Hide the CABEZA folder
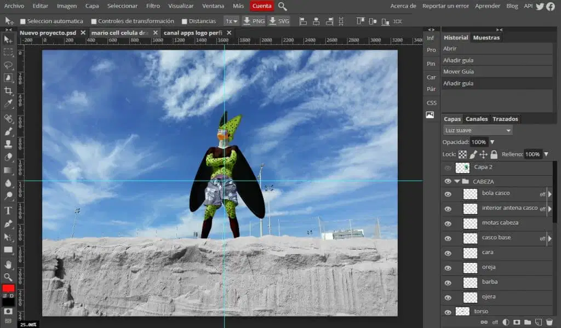 (448, 181)
